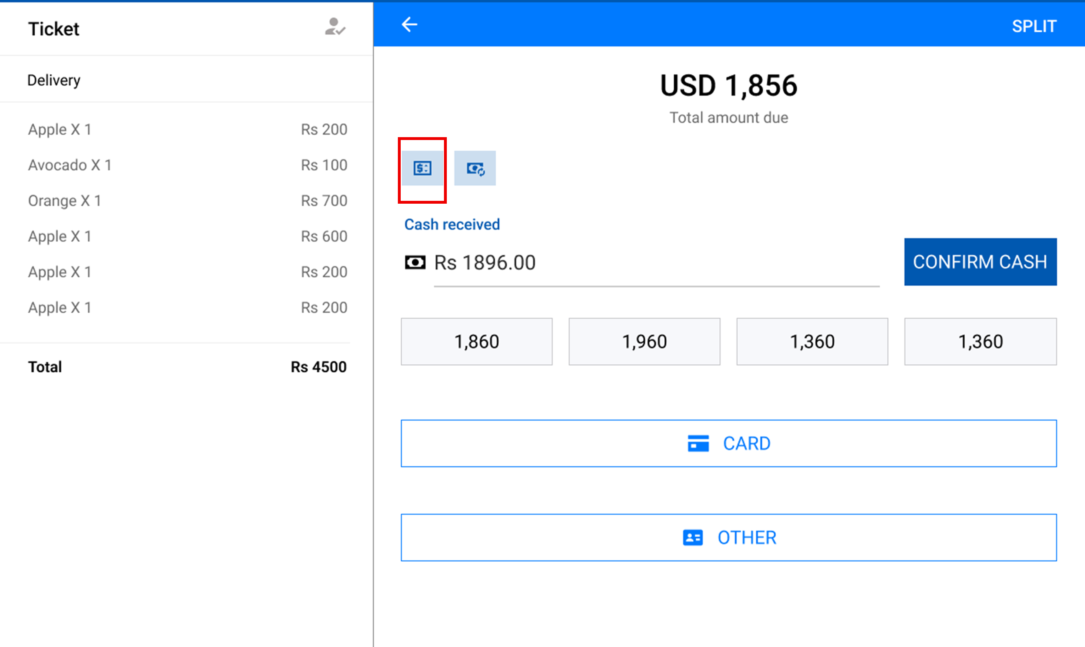Viewport: 1085px width, 647px height.
Task: Pay with OTHER option
Action: tap(728, 538)
